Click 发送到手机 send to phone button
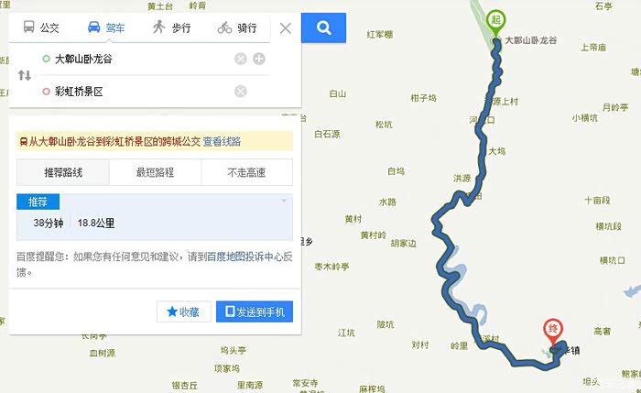 click(x=255, y=311)
